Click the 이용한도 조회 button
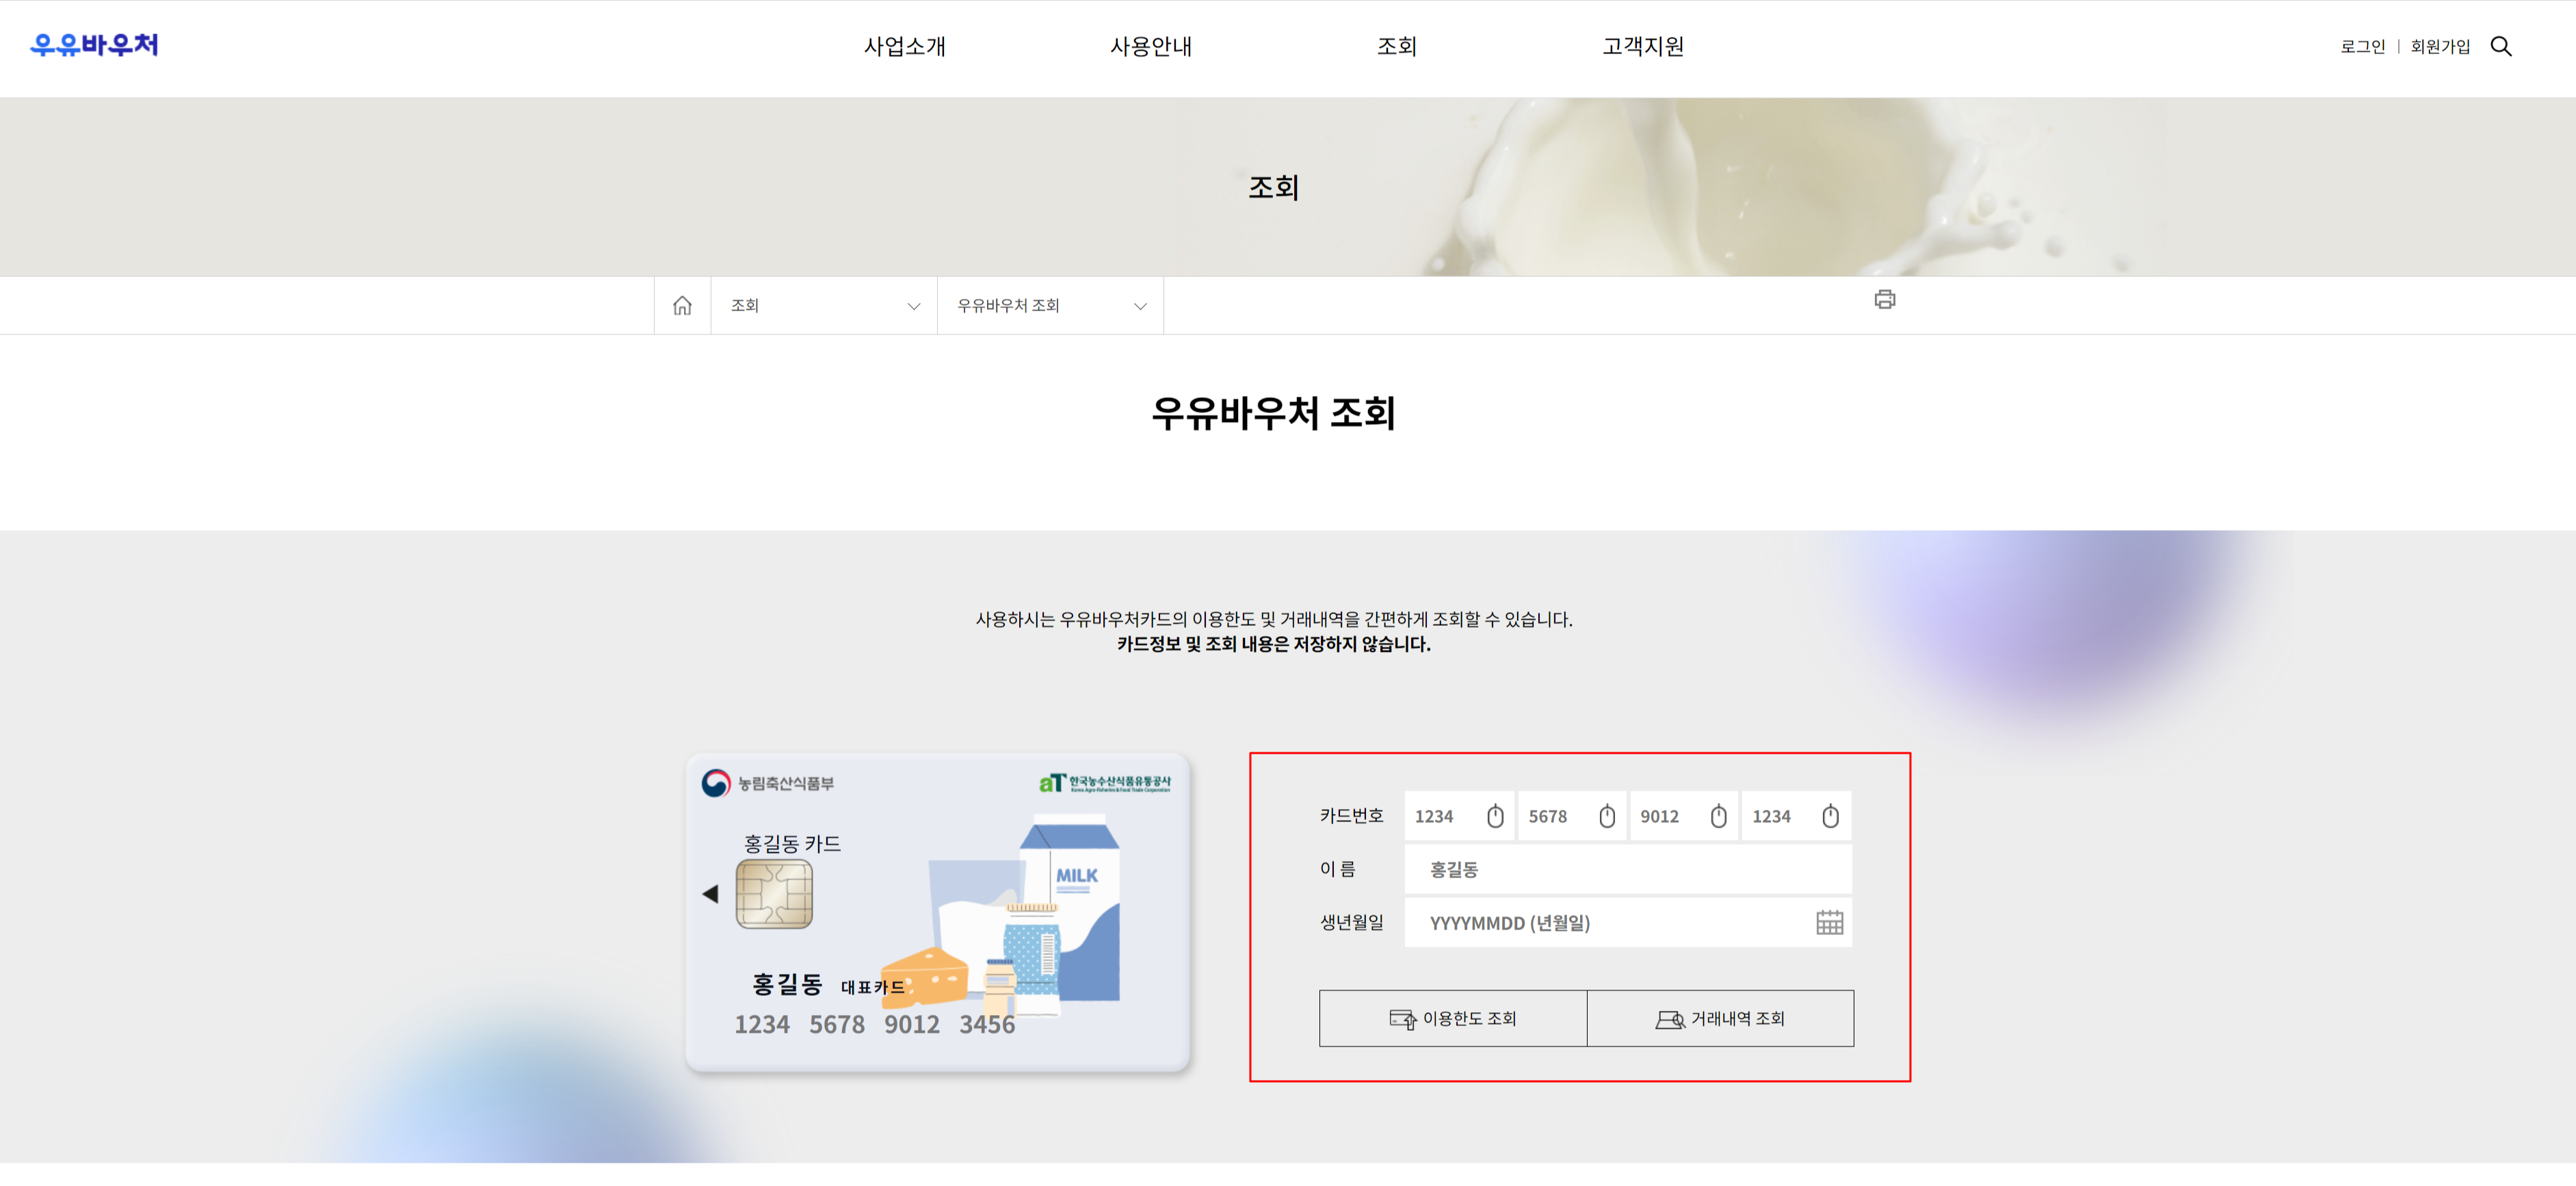The width and height of the screenshot is (2576, 1186). point(1452,1018)
